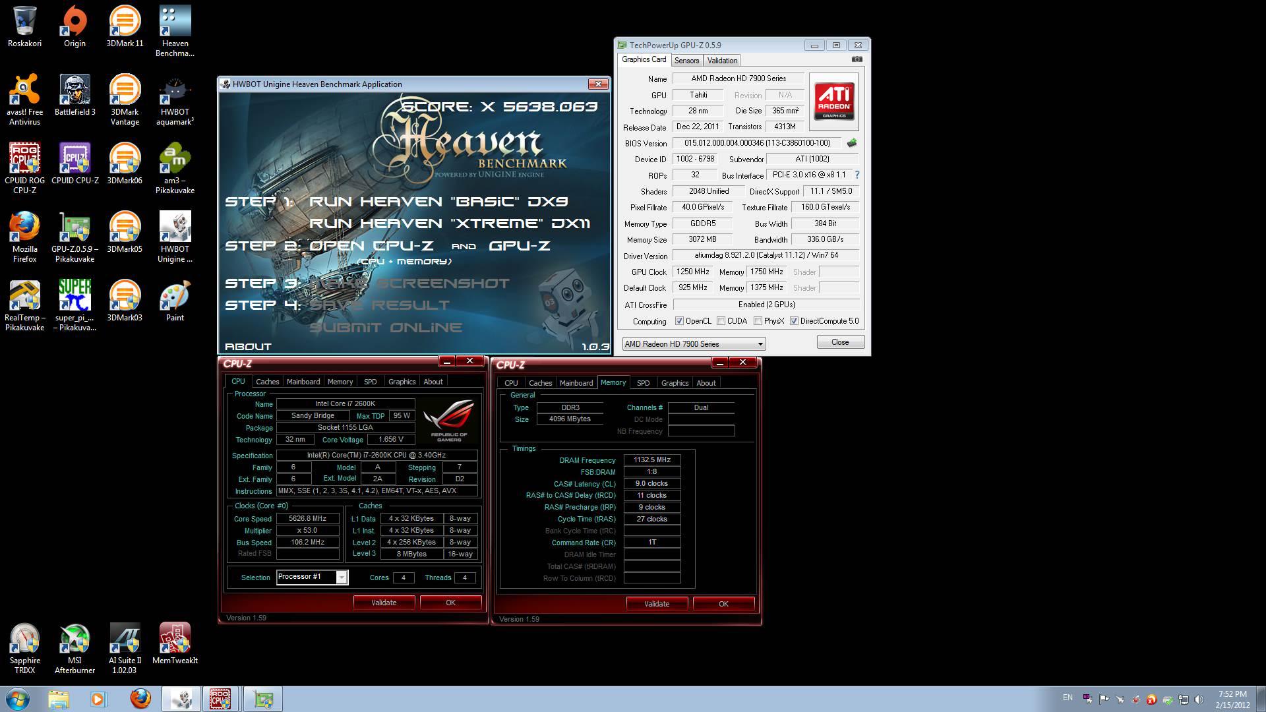Expand AMD Radeon HD 7900 Series dropdown
The image size is (1266, 712).
click(x=760, y=344)
